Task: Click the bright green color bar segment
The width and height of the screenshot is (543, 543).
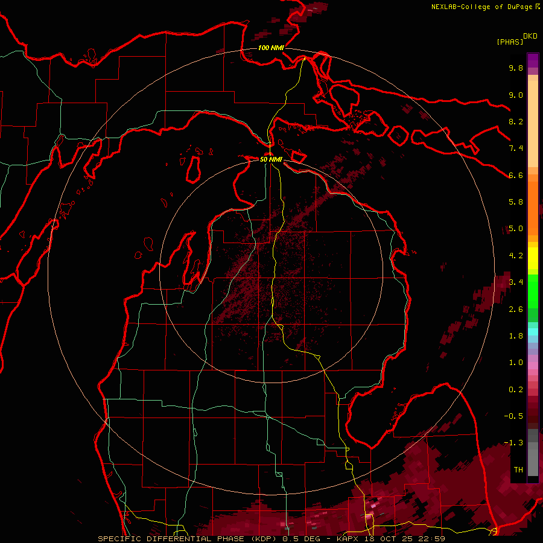Action: pyautogui.click(x=533, y=291)
